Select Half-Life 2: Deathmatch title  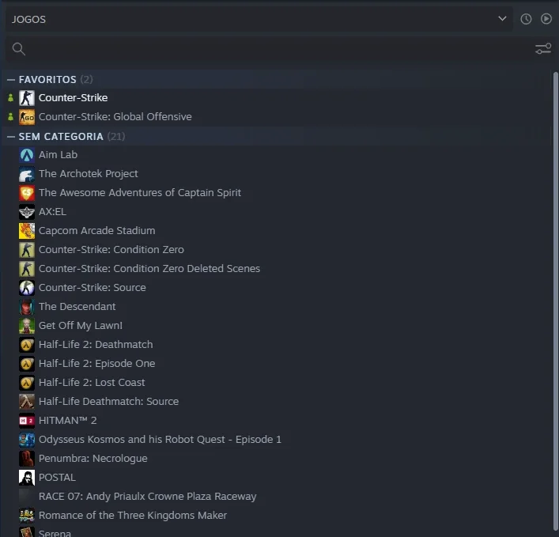click(x=96, y=345)
